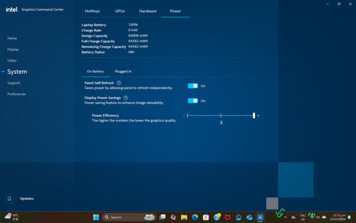This screenshot has width=356, height=223.
Task: Show hidden tray icons chevron
Action: (x=285, y=217)
